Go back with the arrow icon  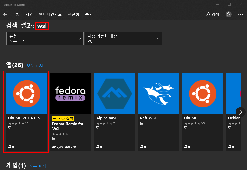[x=5, y=14]
